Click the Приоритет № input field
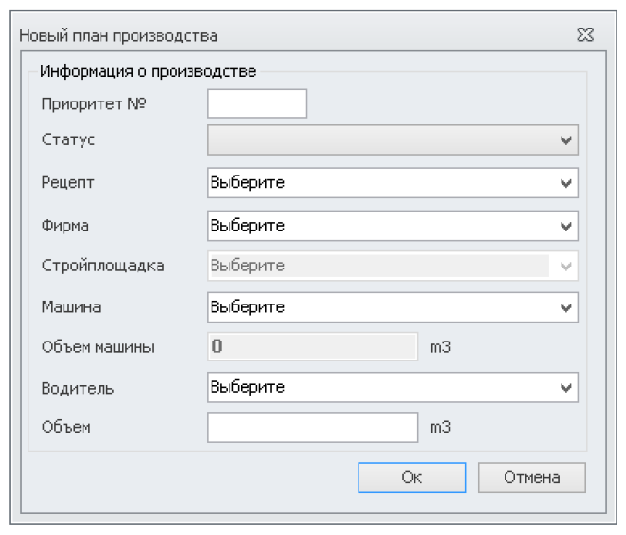Viewport: 626px width, 535px height. click(257, 103)
